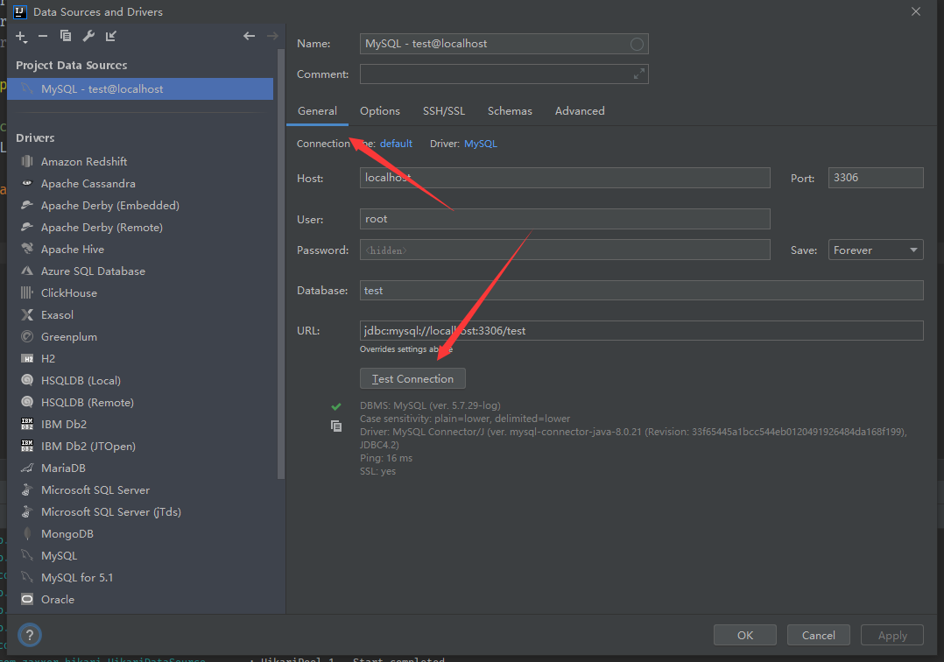
Task: Click the MySQL driver link
Action: (481, 144)
